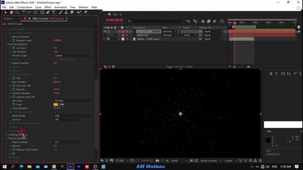The height and width of the screenshot is (170, 303).
Task: Click the current time indicator marker
Action: tap(235, 23)
